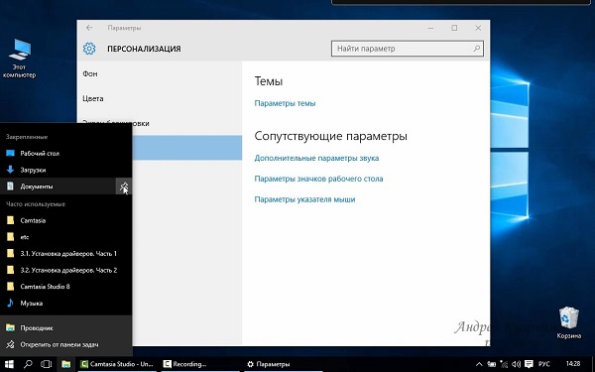Open taskbar search magnifier
Screen dimensions: 595x372
[x=28, y=364]
